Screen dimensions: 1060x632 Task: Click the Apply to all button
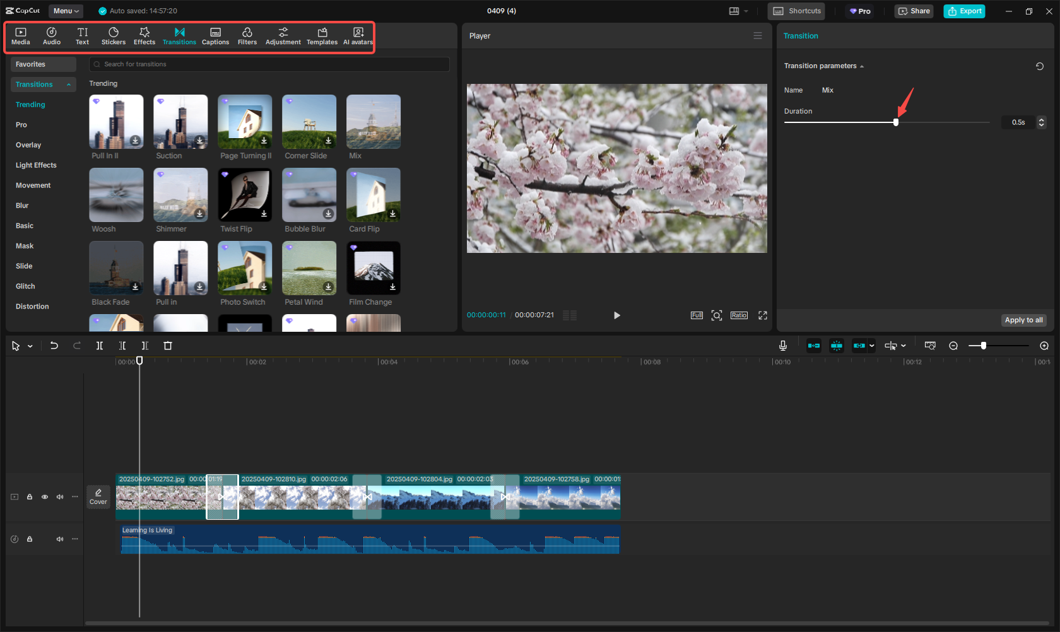[1023, 320]
